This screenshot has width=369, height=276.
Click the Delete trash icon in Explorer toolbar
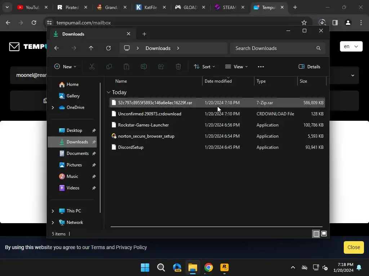pyautogui.click(x=178, y=66)
